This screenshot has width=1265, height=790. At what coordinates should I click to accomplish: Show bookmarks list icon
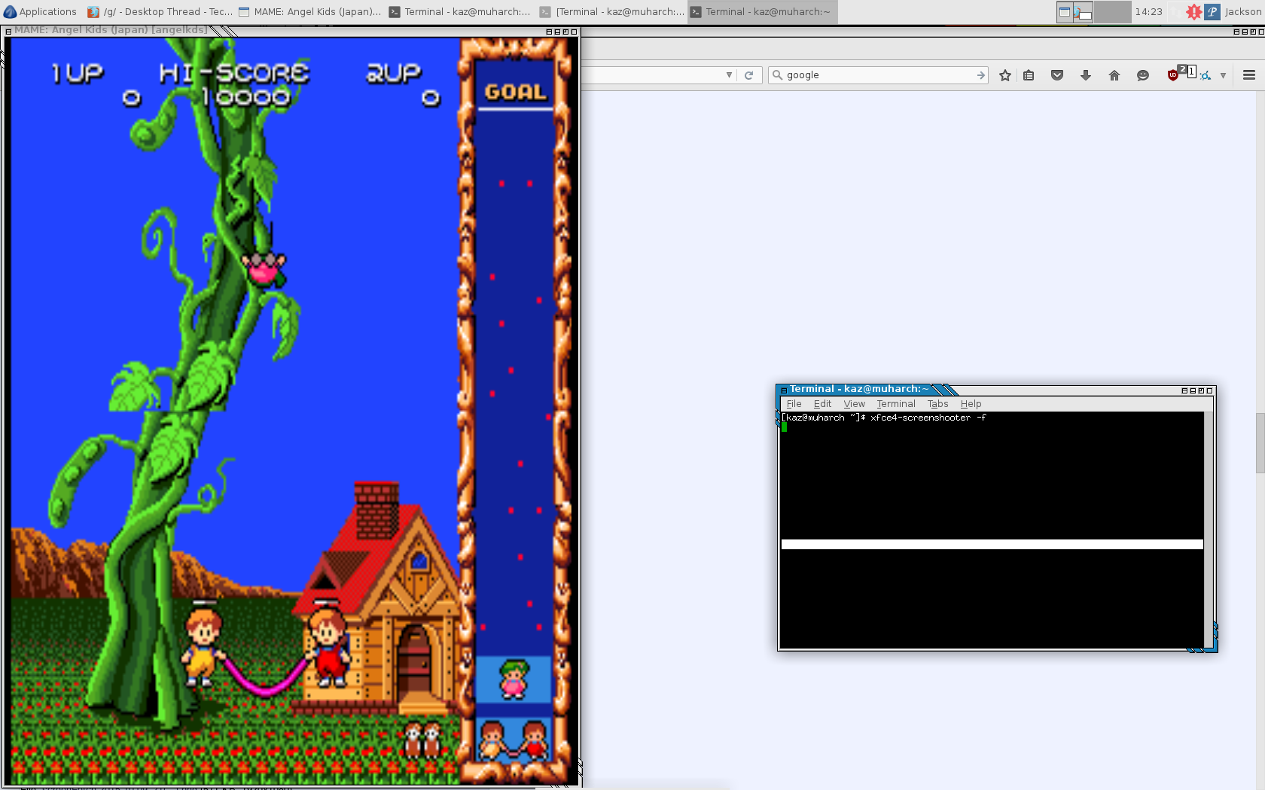point(1029,75)
